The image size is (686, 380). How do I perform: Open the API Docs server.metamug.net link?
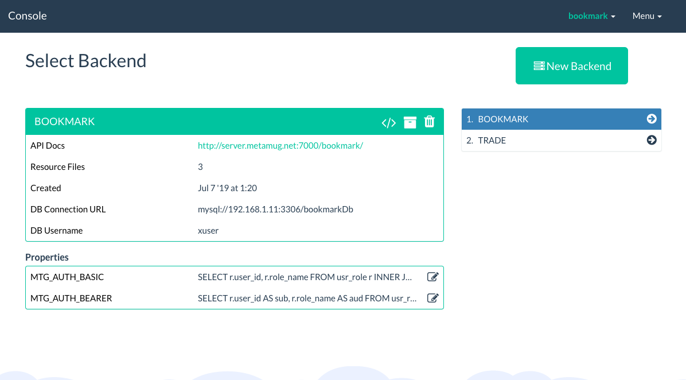[280, 146]
